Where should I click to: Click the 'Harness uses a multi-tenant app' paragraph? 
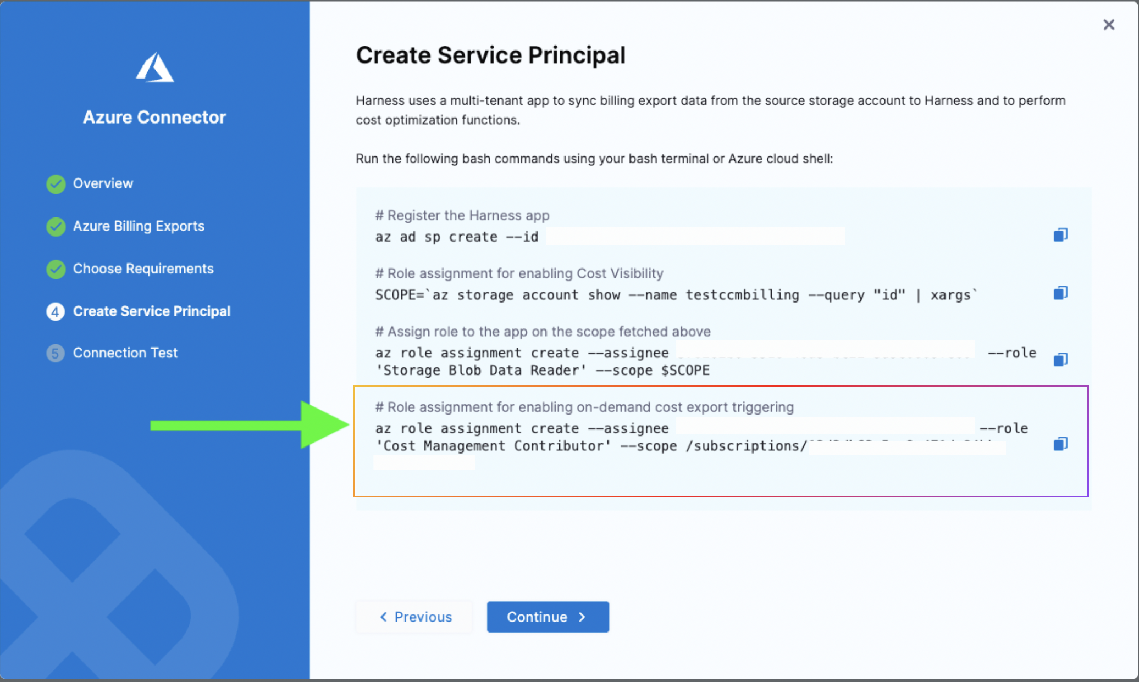(x=711, y=110)
